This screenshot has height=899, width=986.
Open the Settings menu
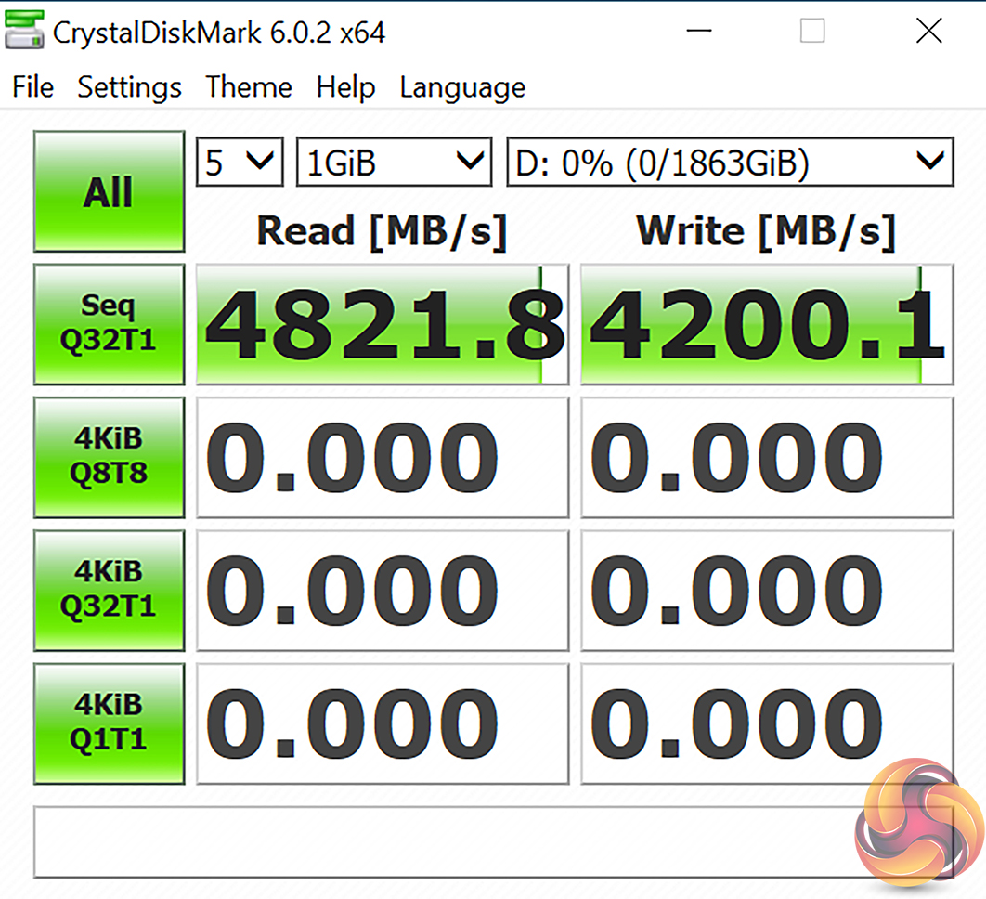tap(130, 86)
